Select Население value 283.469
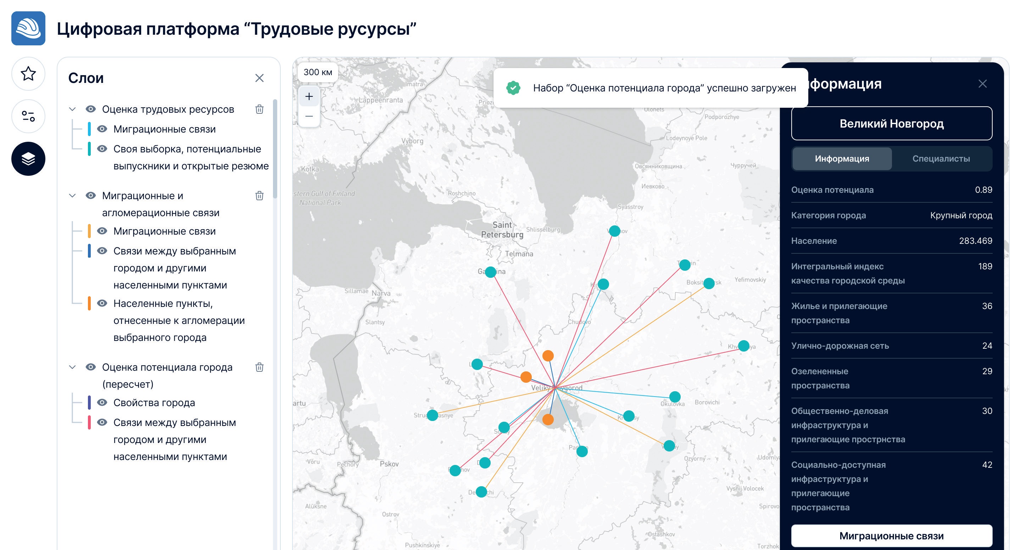Image resolution: width=1021 pixels, height=550 pixels. (975, 241)
